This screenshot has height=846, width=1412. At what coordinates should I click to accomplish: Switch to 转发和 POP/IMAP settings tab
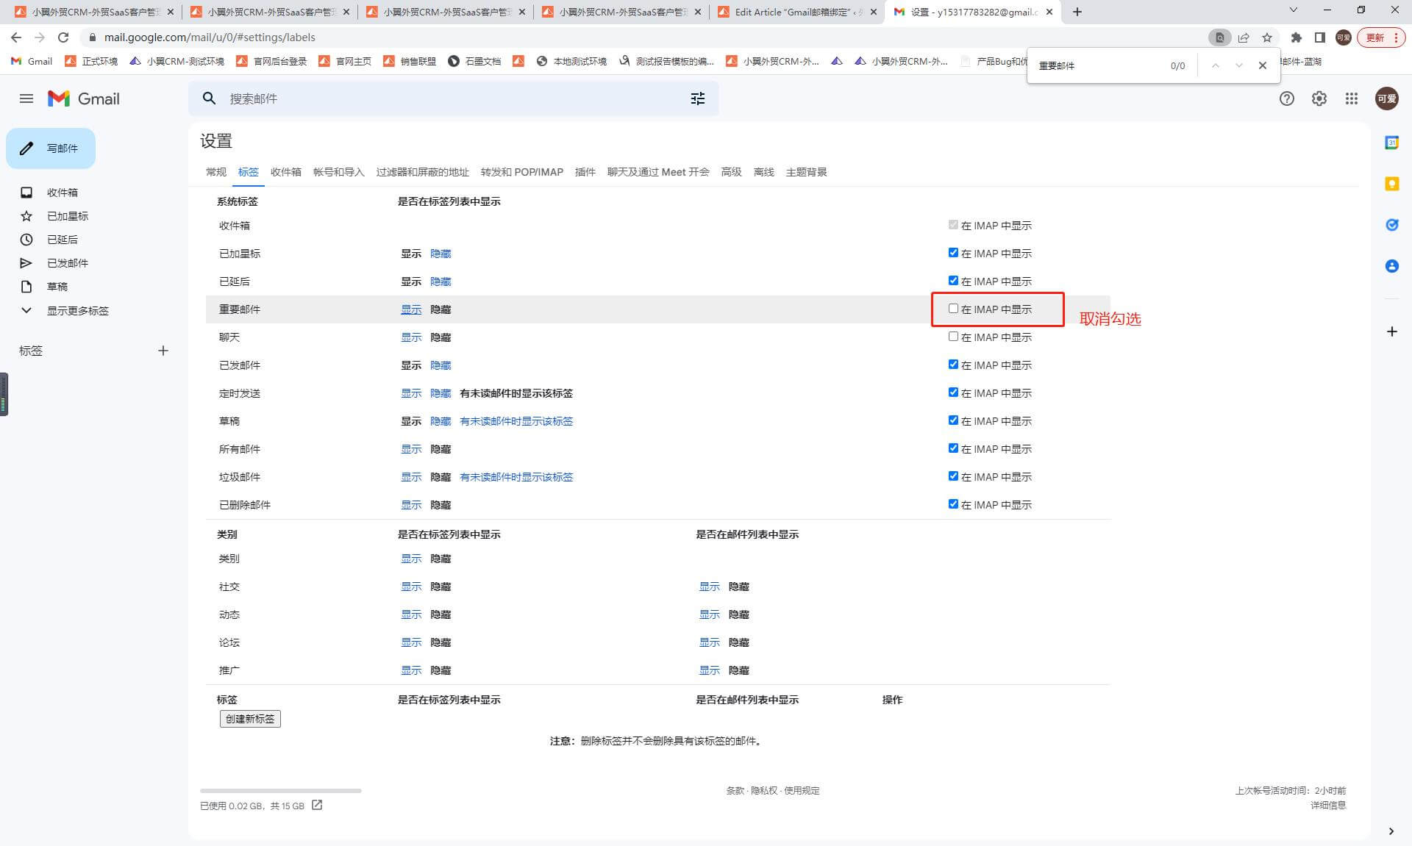[521, 172]
